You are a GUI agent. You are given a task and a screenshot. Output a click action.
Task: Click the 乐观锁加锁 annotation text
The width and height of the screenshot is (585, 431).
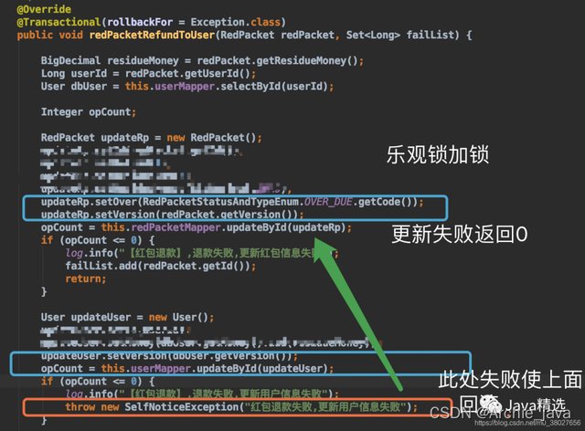click(438, 154)
